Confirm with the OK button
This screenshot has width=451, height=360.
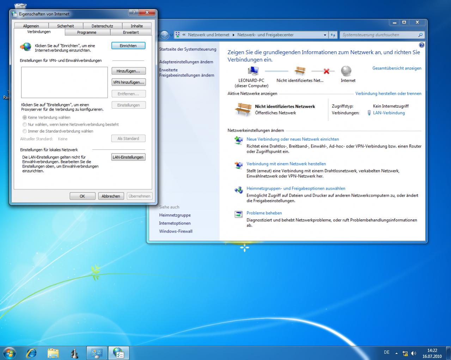point(82,196)
